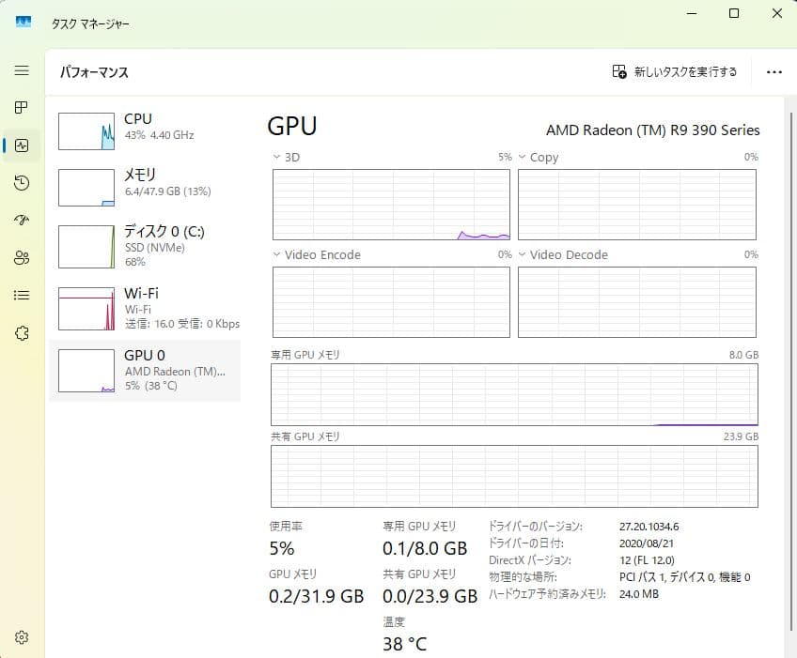797x658 pixels.
Task: Open the more options (...) menu
Action: point(774,71)
